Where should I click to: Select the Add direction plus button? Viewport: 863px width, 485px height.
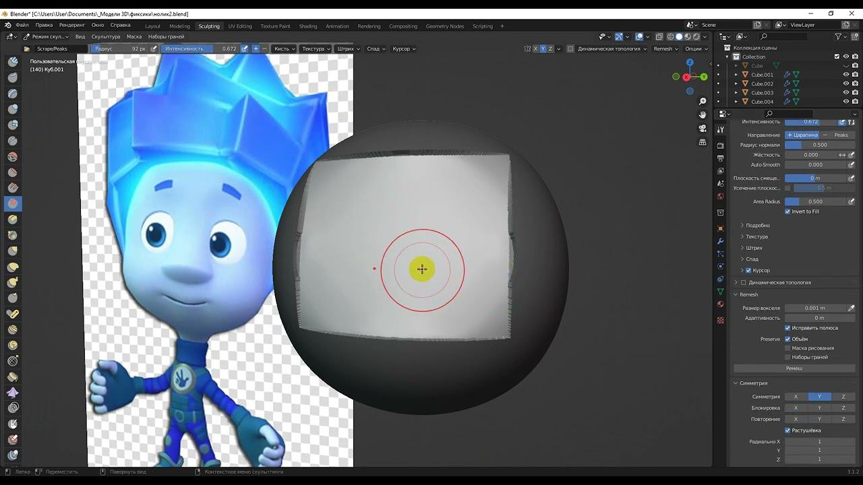point(256,48)
